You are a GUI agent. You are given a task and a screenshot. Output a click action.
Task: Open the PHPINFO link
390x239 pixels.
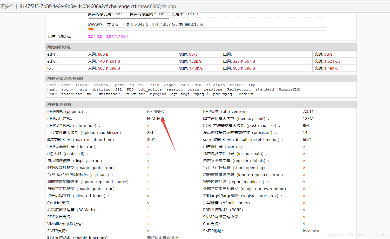(156, 111)
